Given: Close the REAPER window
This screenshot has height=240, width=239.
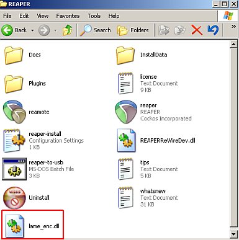Looking at the screenshot, I should pos(233,4).
